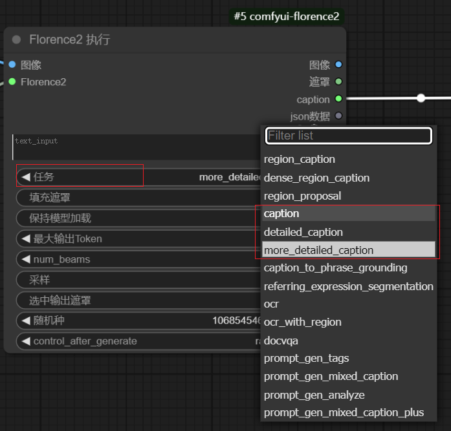Viewport: 451px width, 431px height.
Task: Click the text_input text area
Action: [x=137, y=147]
